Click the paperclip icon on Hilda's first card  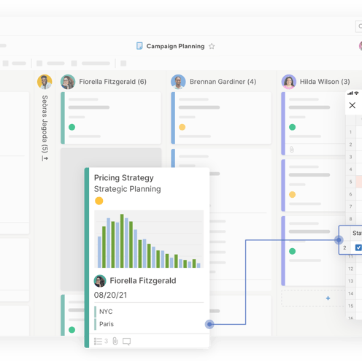292,150
